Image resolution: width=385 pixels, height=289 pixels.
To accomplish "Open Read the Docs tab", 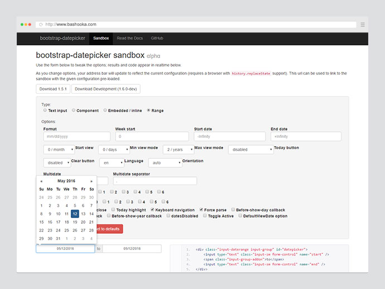I will click(x=129, y=38).
